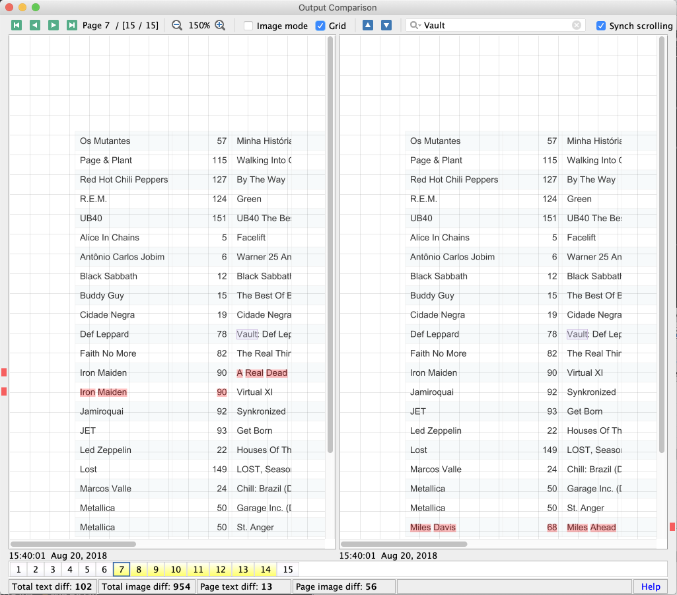Open search options via magnifier icon
The image size is (677, 595).
pos(415,25)
